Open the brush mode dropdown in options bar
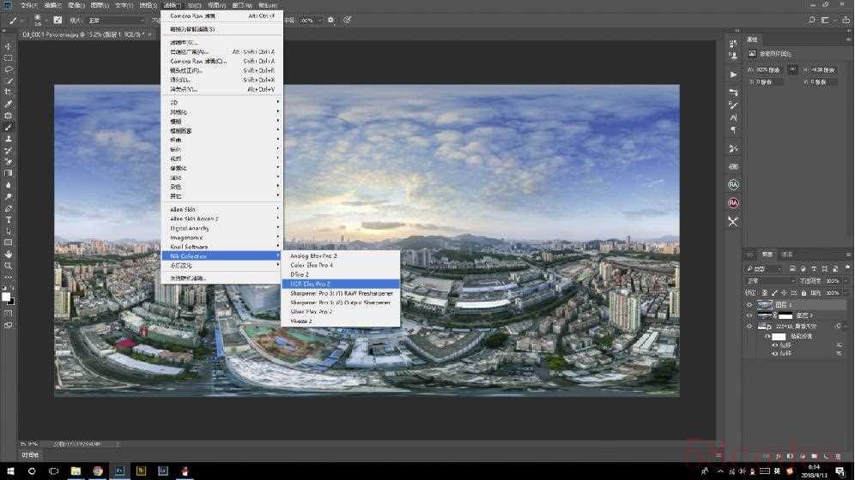Image resolution: width=855 pixels, height=480 pixels. 117,20
